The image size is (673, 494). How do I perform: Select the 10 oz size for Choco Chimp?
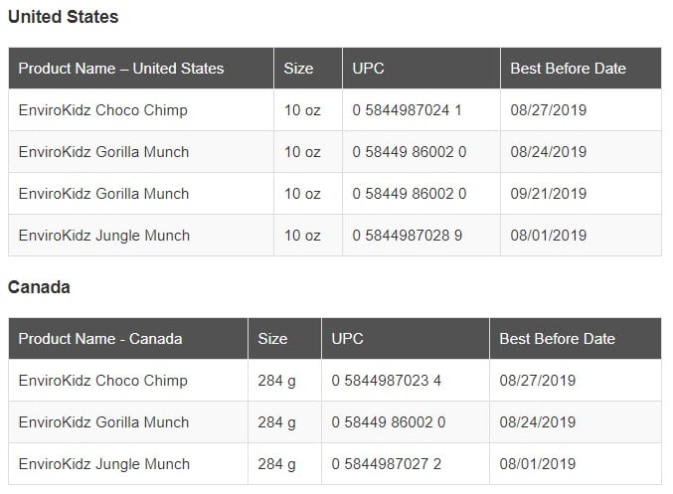click(x=302, y=110)
